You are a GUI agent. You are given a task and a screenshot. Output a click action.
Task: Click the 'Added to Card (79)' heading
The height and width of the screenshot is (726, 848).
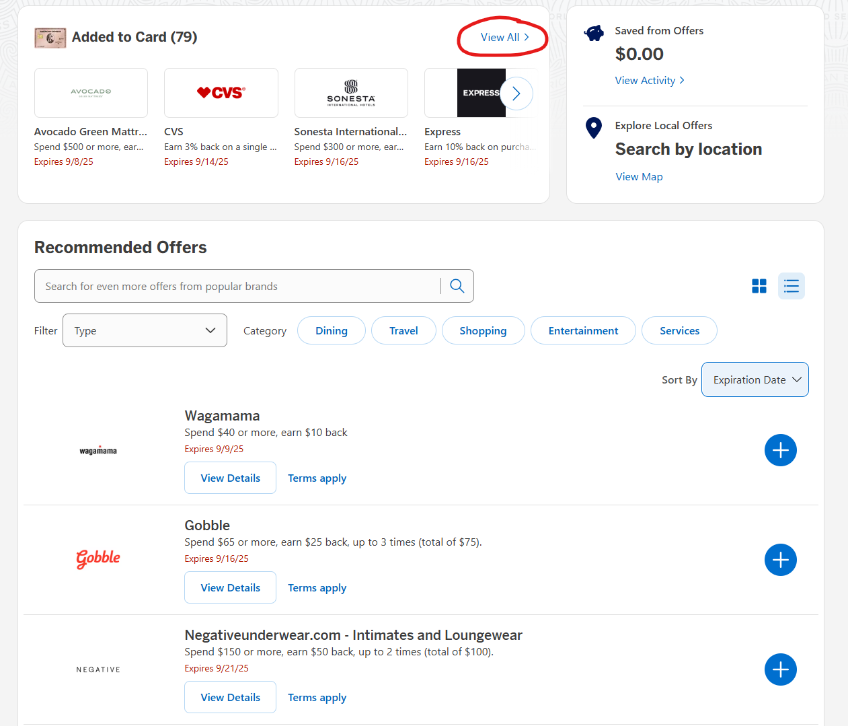[134, 37]
